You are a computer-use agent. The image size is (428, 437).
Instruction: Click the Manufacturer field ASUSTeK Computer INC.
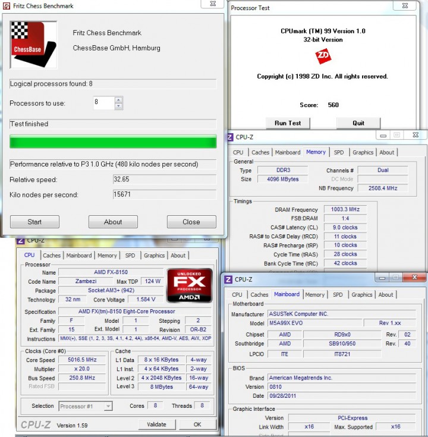[342, 314]
